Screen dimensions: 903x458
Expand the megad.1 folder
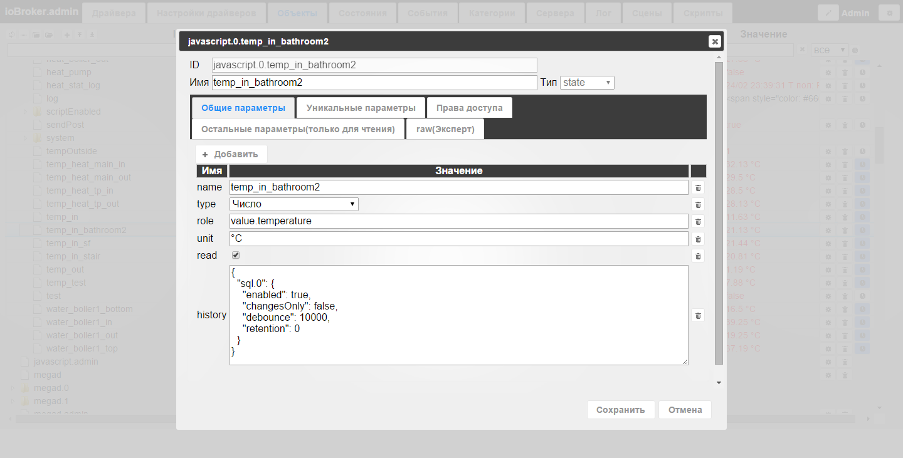click(13, 402)
